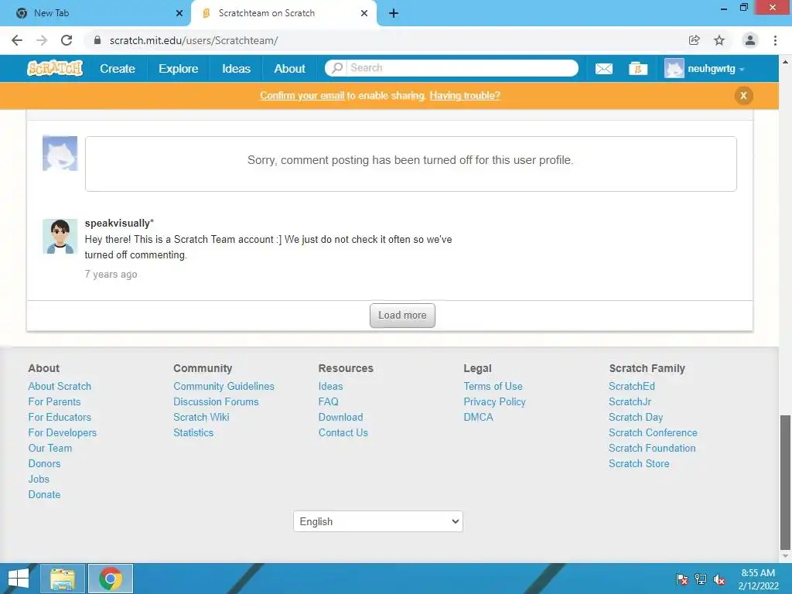Click the search magnifier icon
Image resolution: width=792 pixels, height=594 pixels.
[337, 68]
